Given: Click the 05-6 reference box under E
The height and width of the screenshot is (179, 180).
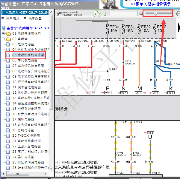Looking at the screenshot, I should click(x=155, y=93).
